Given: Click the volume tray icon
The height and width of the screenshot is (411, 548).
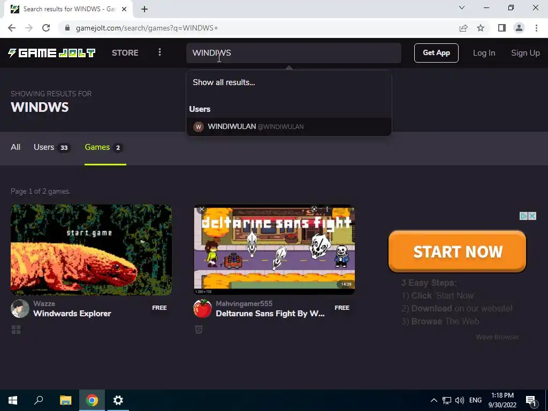Looking at the screenshot, I should click(x=460, y=400).
